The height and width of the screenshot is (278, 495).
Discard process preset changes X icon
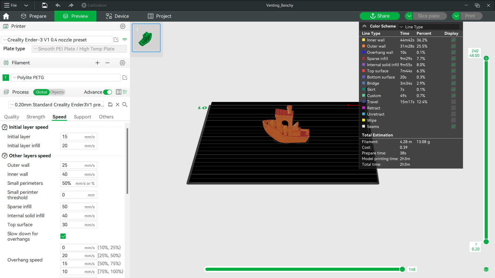[118, 105]
